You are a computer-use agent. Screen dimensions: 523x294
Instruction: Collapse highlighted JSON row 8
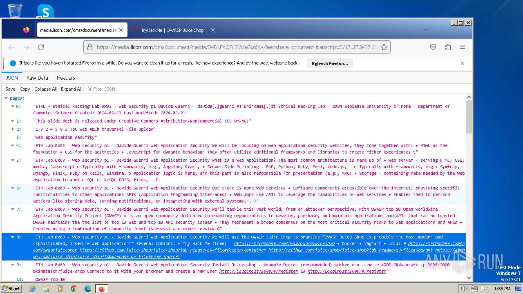point(13,237)
